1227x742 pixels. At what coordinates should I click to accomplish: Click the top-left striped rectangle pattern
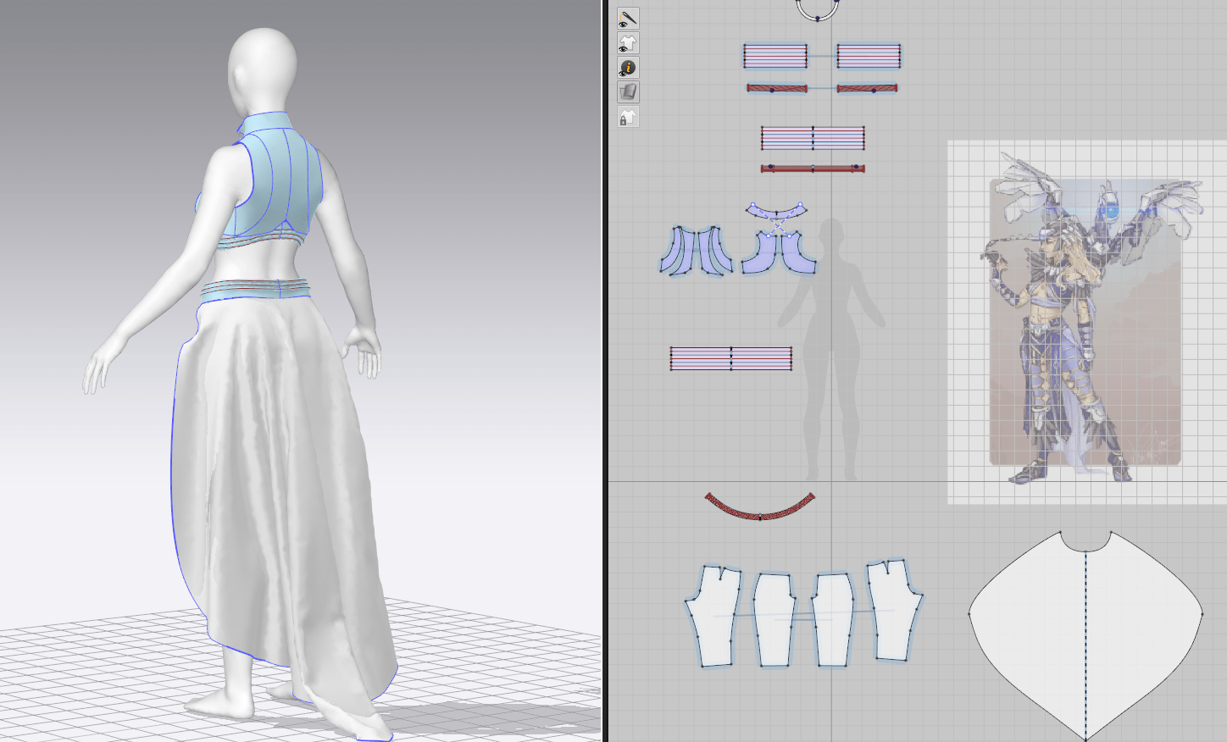775,56
